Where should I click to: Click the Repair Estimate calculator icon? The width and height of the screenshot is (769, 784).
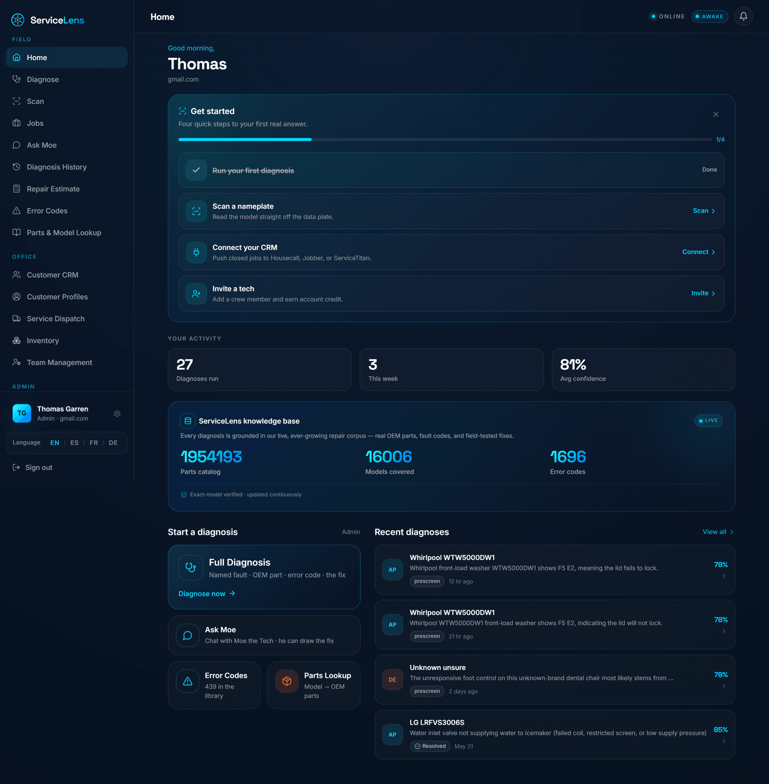(x=17, y=188)
